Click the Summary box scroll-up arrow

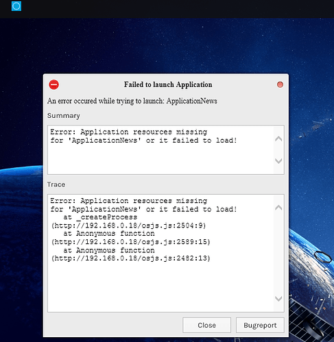[278, 139]
